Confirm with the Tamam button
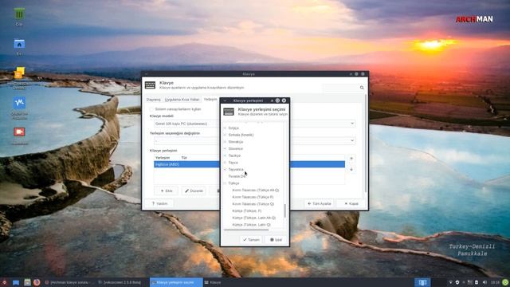This screenshot has height=287, width=510. tap(251, 240)
